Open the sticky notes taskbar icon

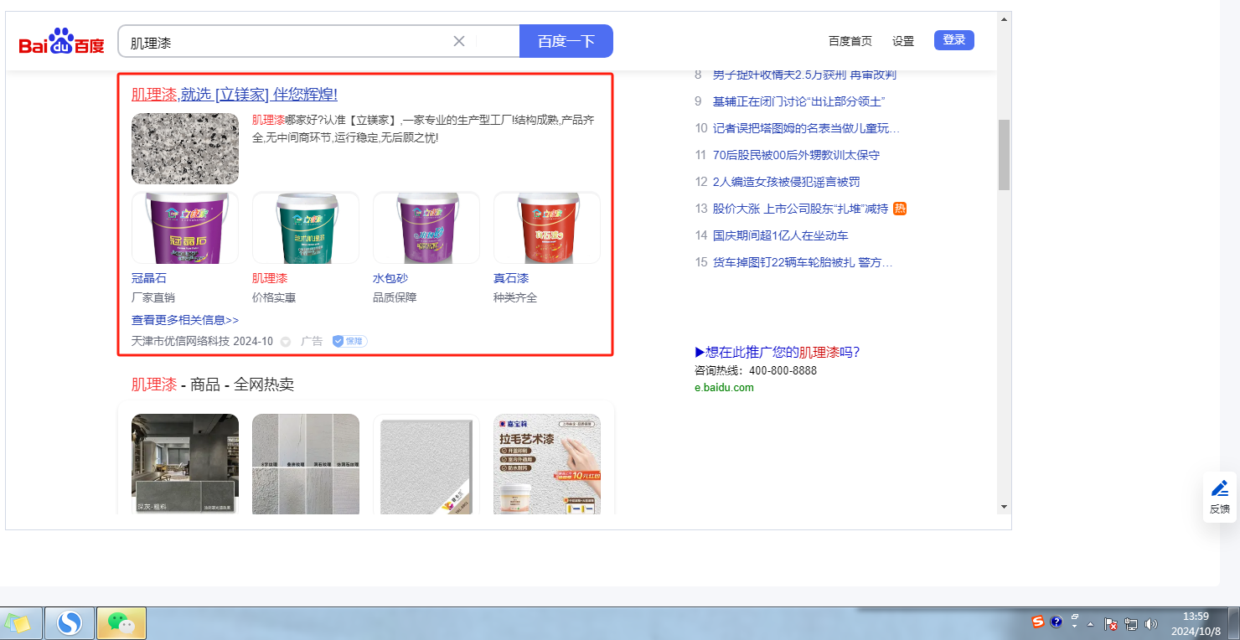pyautogui.click(x=18, y=622)
